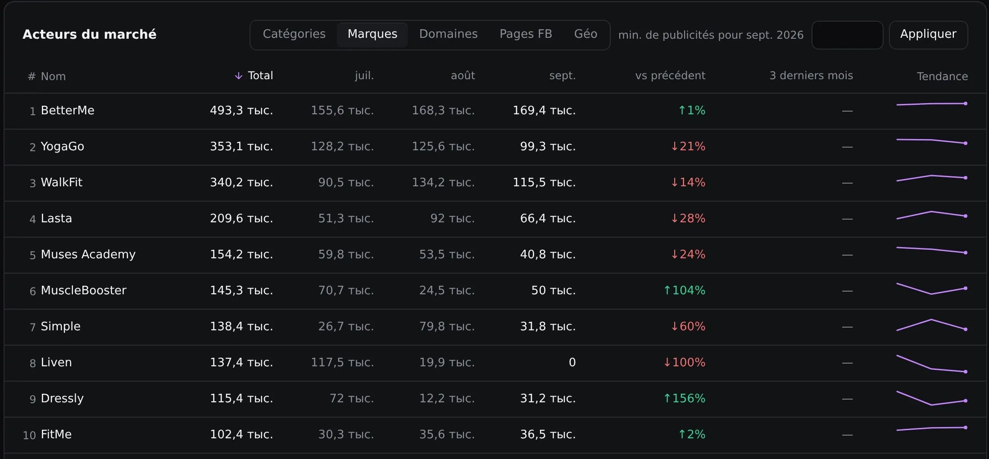Click the vs précédent column header

pos(670,76)
